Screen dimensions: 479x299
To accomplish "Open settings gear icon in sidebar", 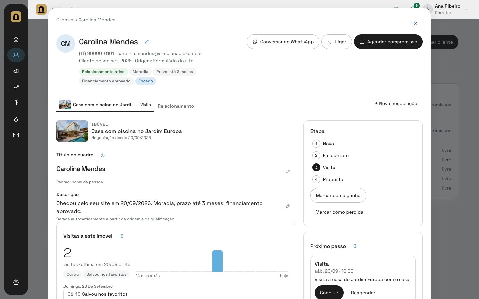I will [16, 282].
